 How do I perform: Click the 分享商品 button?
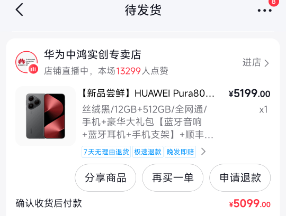pos(105,177)
